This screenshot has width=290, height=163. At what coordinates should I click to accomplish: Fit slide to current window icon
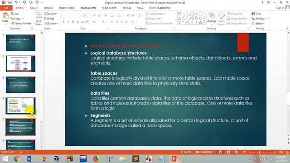tap(287, 152)
